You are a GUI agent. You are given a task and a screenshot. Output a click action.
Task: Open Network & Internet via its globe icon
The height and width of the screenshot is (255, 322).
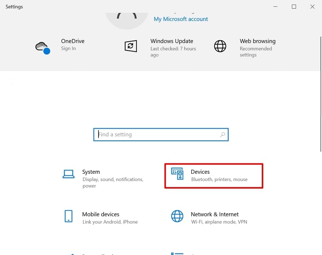coord(177,216)
